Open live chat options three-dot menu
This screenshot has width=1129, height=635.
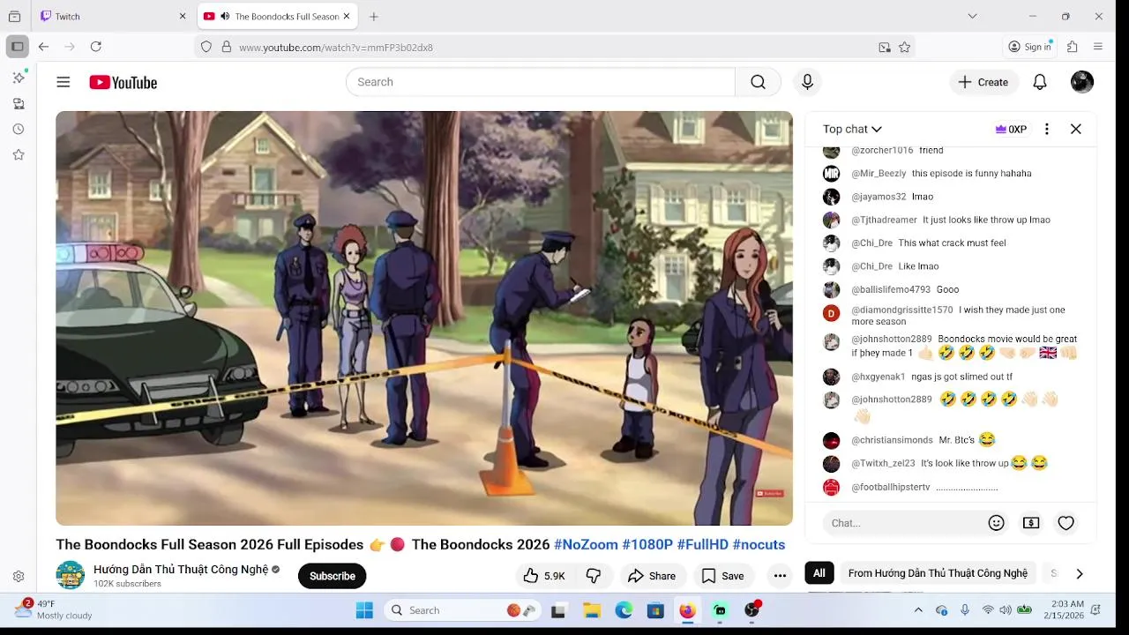1047,129
